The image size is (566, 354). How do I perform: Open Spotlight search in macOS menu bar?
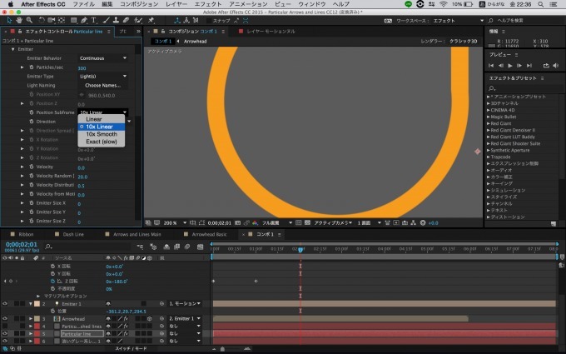[x=542, y=4]
